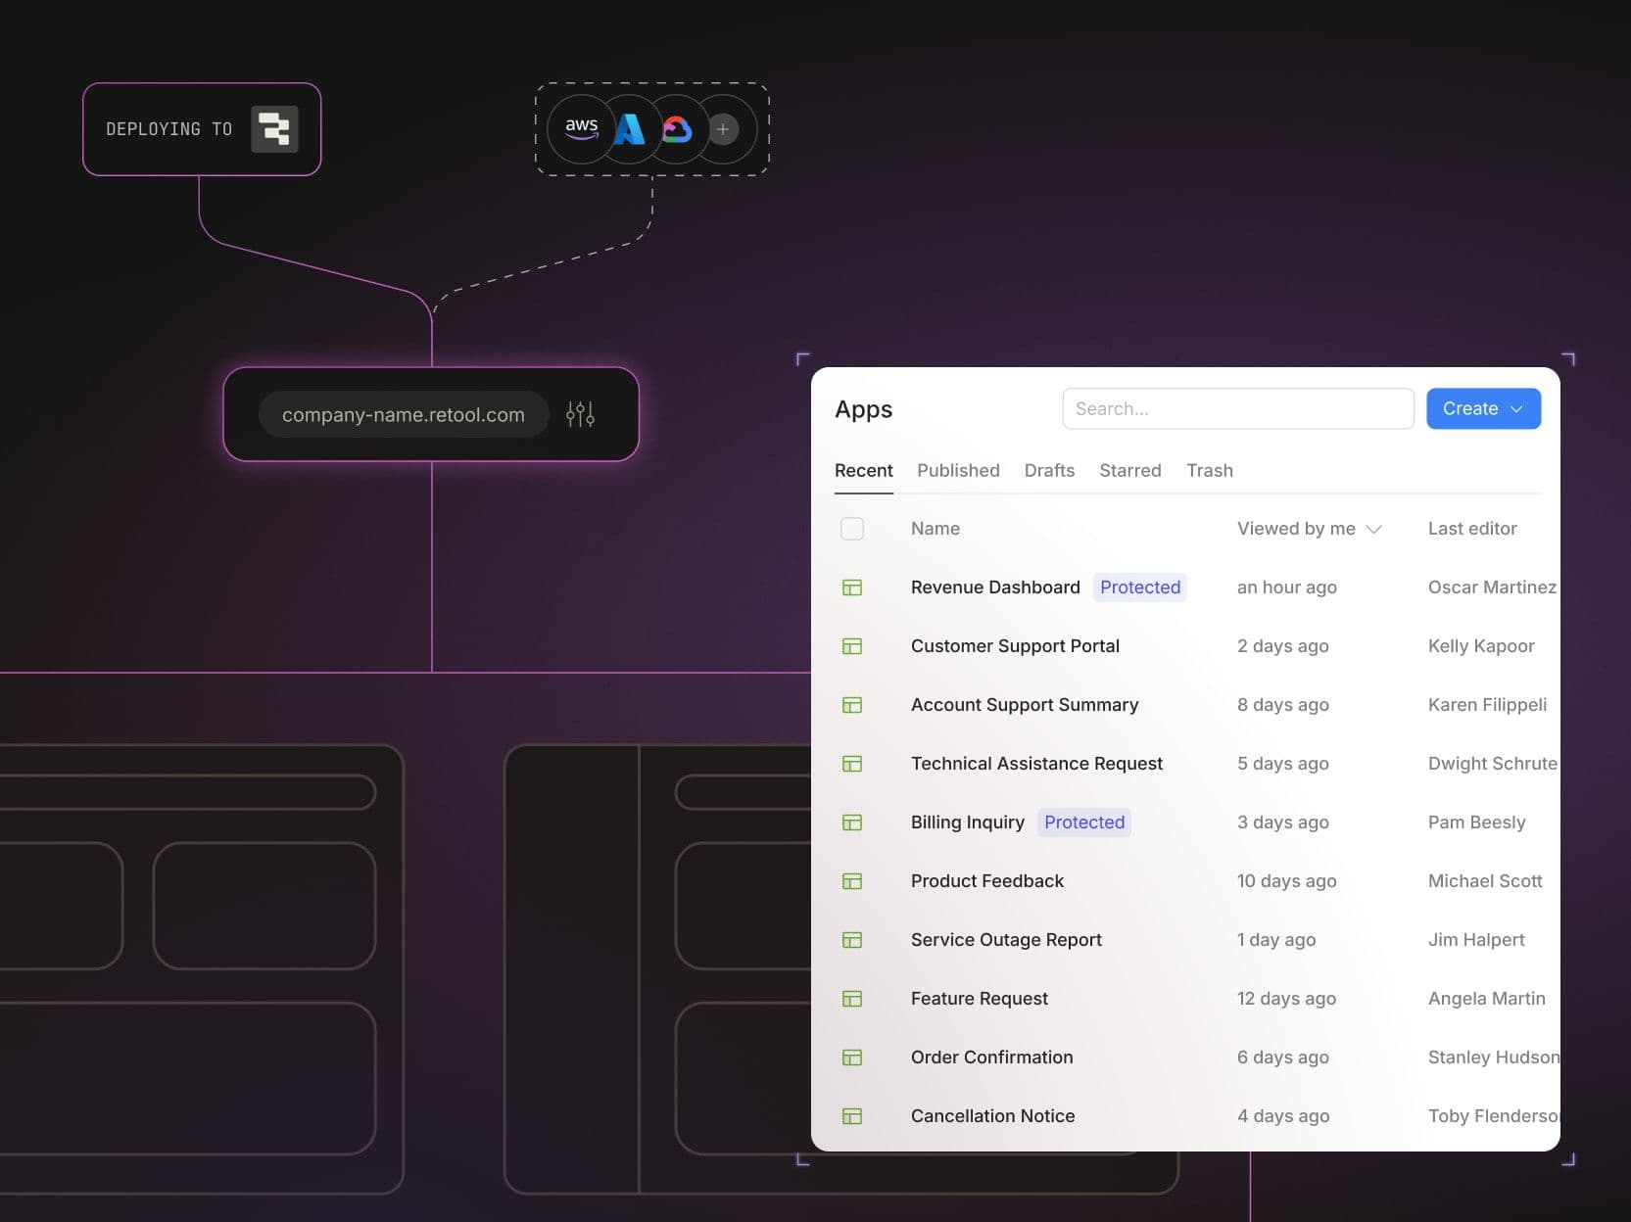Focus the Search apps input field
Image resolution: width=1631 pixels, height=1222 pixels.
(1238, 408)
